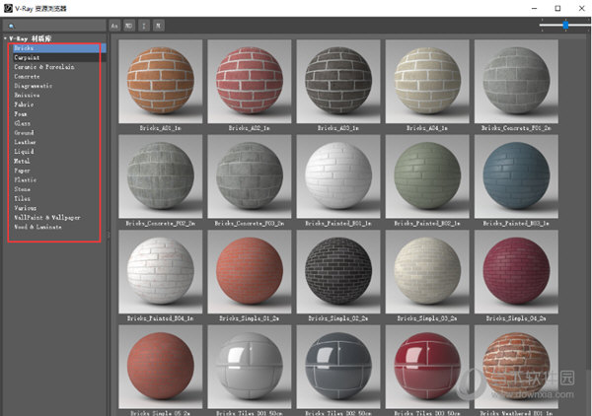Select the Glass material category
The height and width of the screenshot is (416, 592).
(x=24, y=123)
